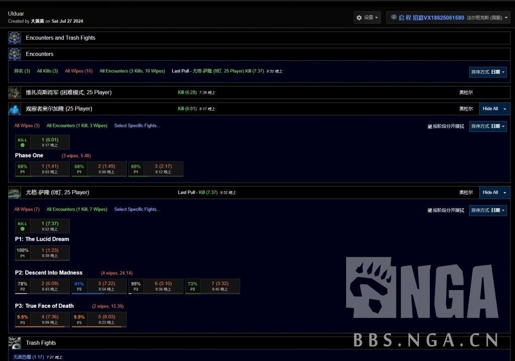
Task: Expand the Hide All dropdown arrow for 观察者奥尔加隆
Action: click(505, 109)
